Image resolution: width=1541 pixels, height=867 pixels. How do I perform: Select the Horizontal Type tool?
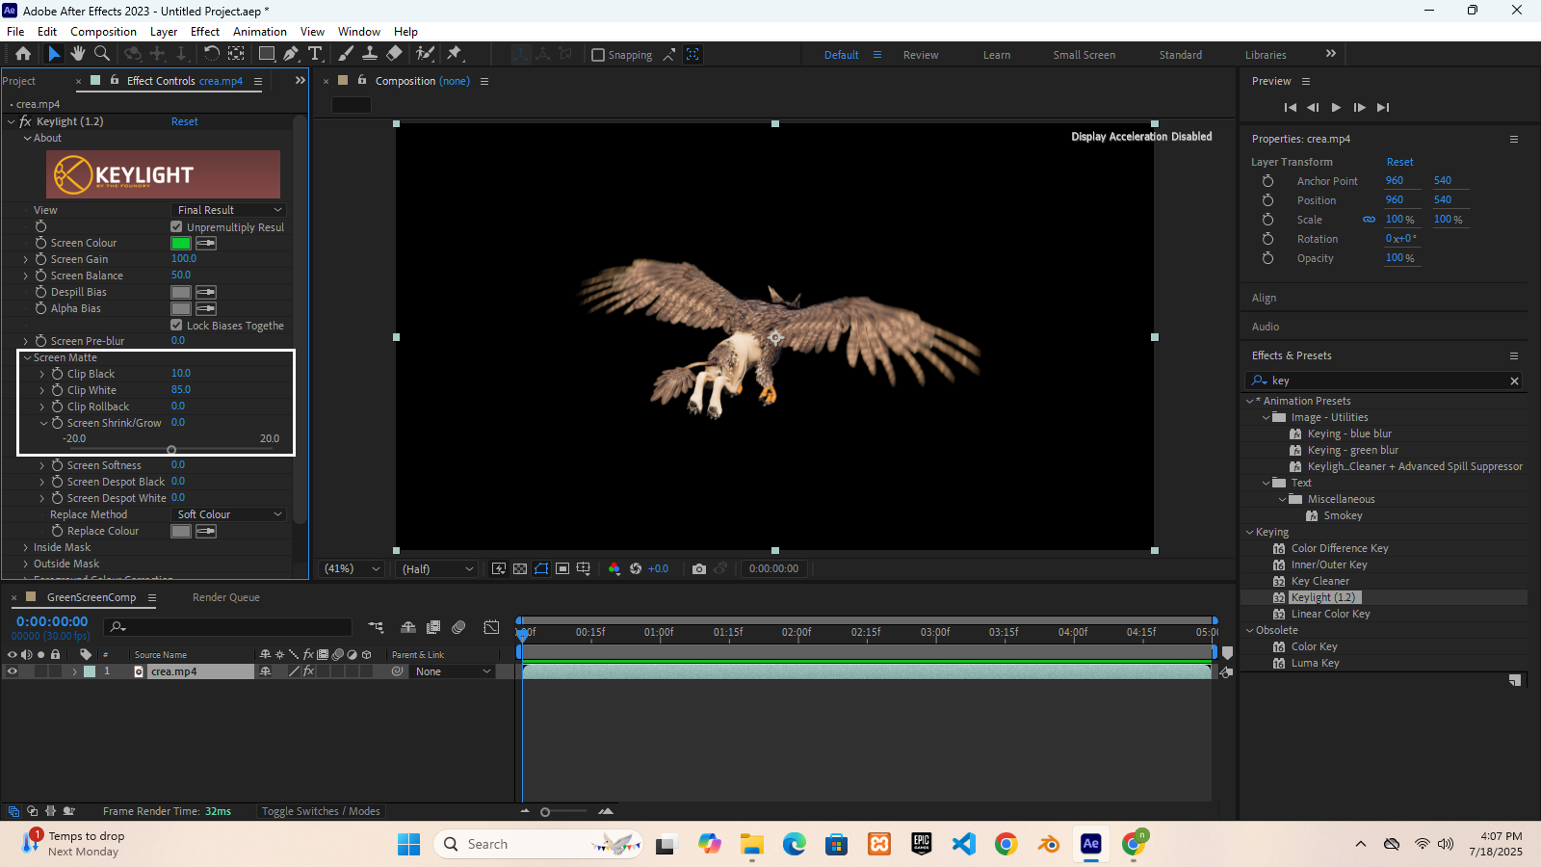tap(315, 54)
